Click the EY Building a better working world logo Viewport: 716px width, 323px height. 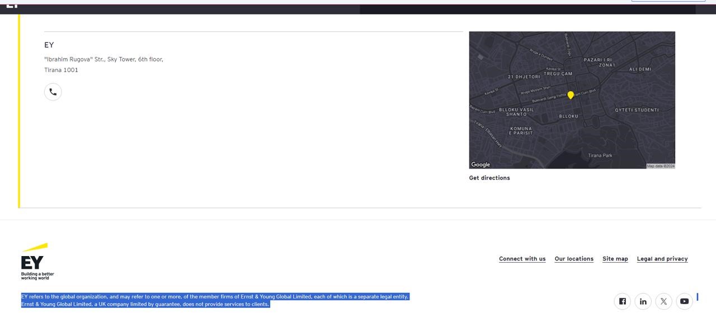pyautogui.click(x=37, y=261)
